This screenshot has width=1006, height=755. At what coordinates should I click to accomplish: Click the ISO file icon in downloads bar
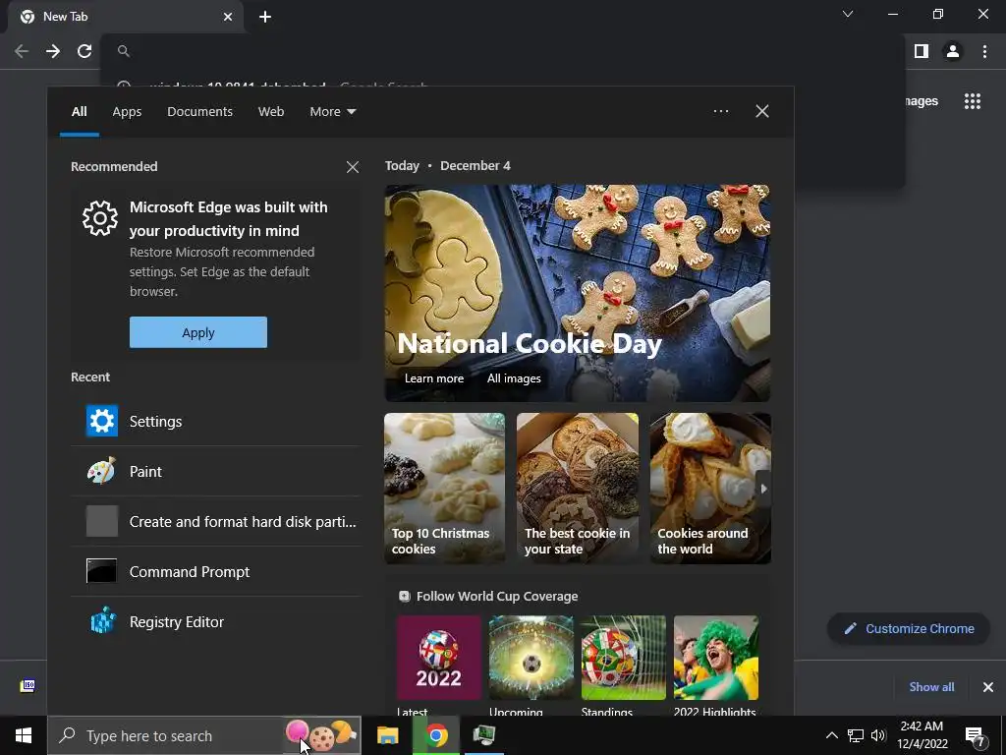point(28,685)
